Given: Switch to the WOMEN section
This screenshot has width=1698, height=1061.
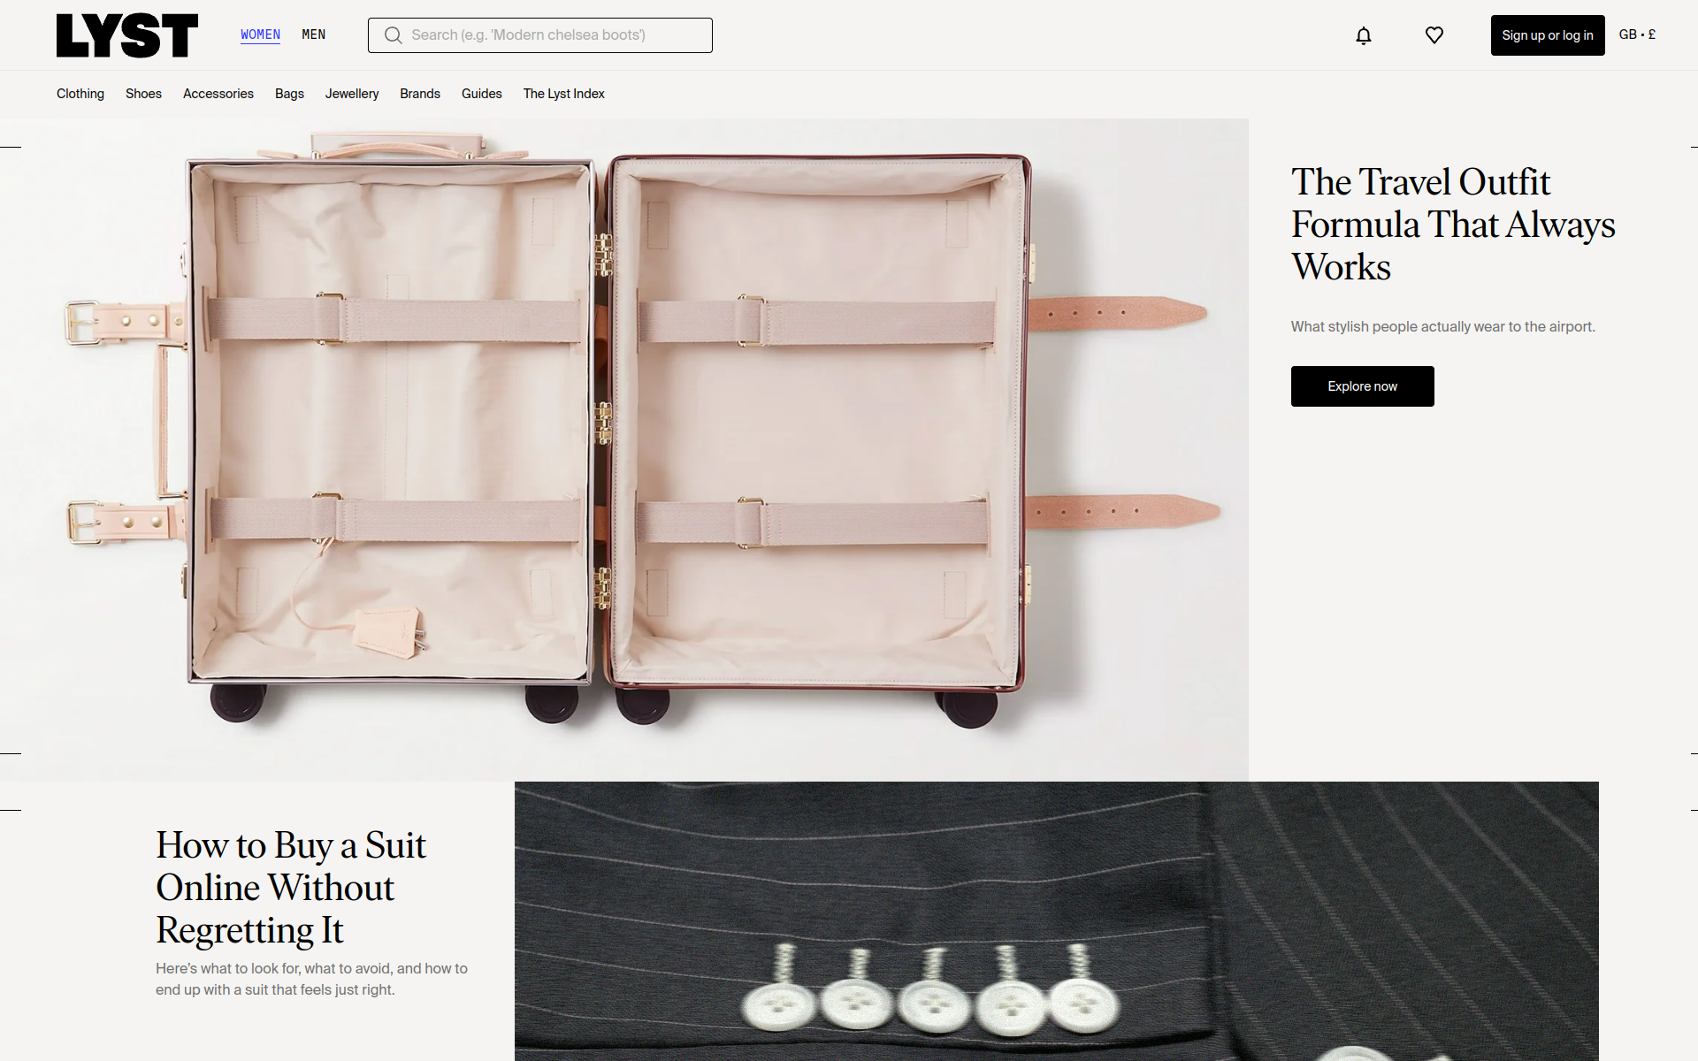Looking at the screenshot, I should pyautogui.click(x=260, y=34).
